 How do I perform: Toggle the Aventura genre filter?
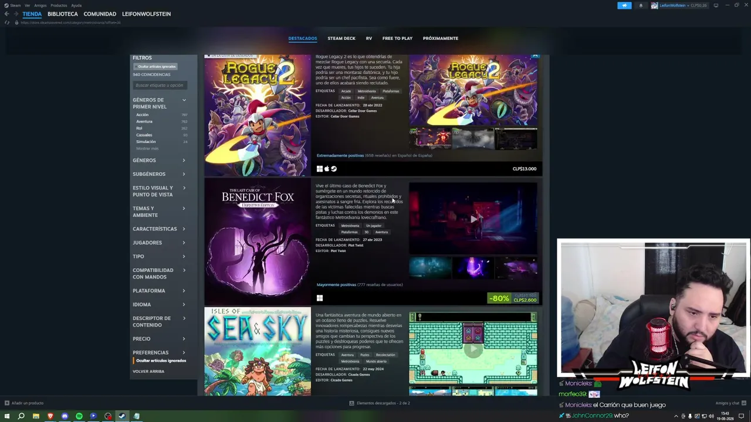click(144, 121)
